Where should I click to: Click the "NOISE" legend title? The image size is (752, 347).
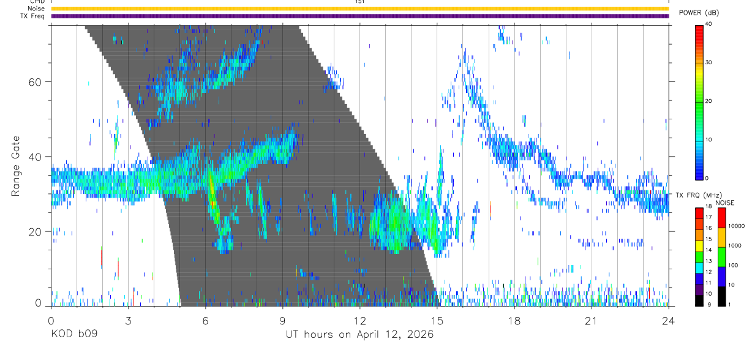pyautogui.click(x=724, y=203)
